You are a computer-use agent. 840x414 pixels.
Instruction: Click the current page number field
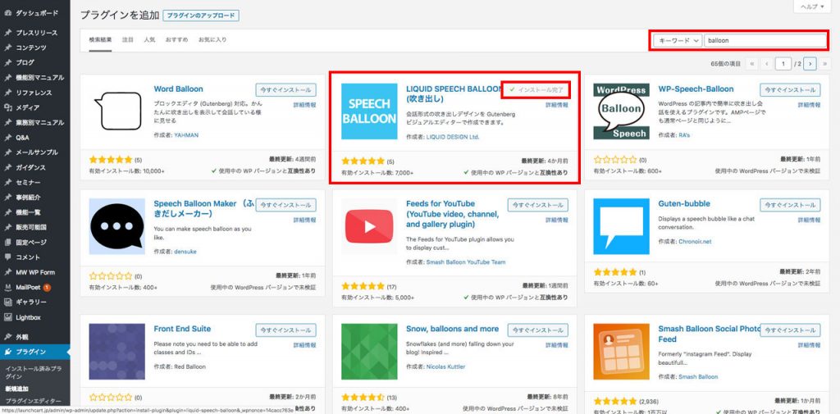[783, 64]
